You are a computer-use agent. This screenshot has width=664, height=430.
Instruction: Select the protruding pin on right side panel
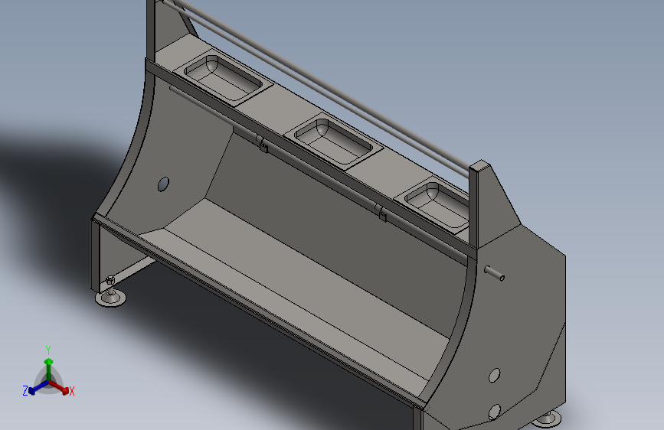[x=494, y=273]
